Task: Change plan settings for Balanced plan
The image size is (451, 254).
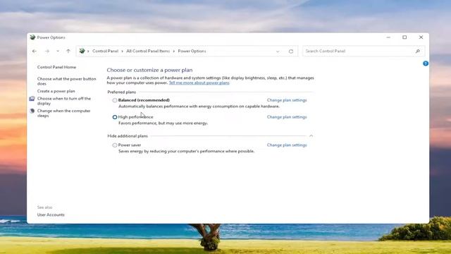Action: click(287, 100)
